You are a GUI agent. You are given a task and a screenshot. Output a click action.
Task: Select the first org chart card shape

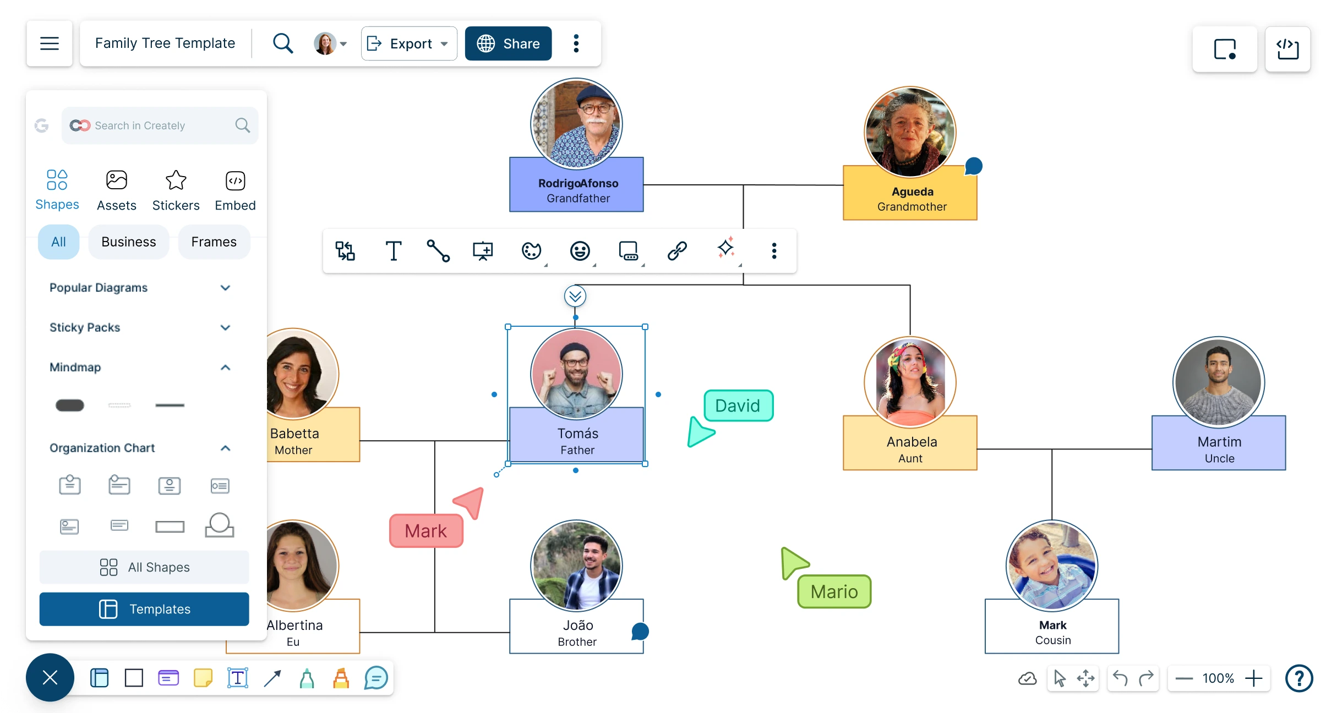click(70, 485)
